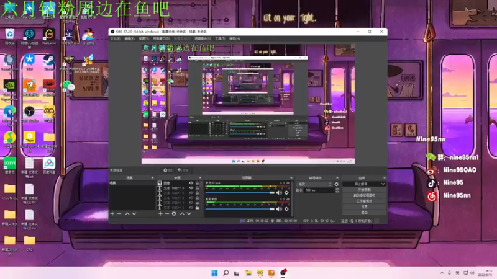Viewport: 497px width, 279px height.
Task: Toggle lock on the 图像 source
Action: tap(197, 183)
